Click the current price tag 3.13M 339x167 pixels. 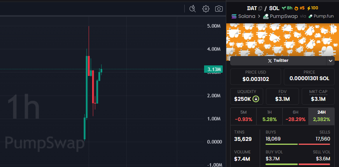213,69
